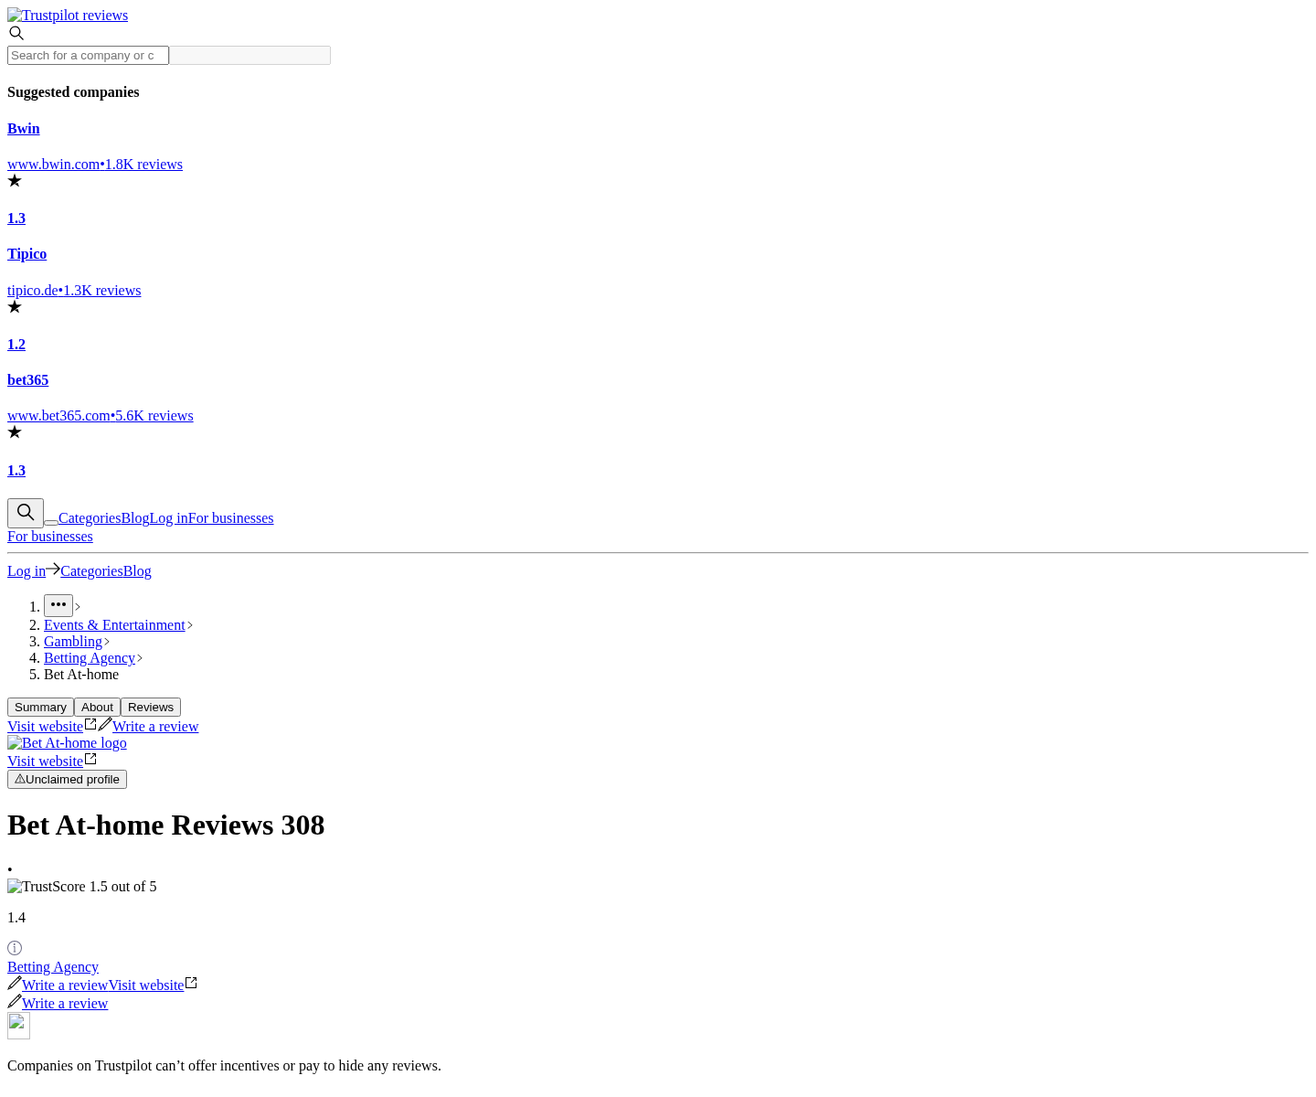Go to Betting Agency breadcrumb item
This screenshot has width=1316, height=1097.
coord(90,658)
